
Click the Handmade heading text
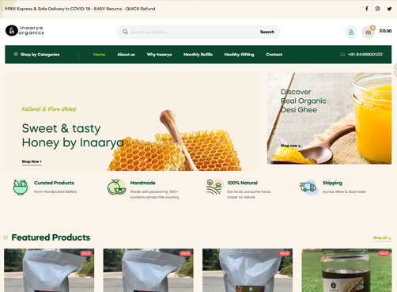point(142,183)
